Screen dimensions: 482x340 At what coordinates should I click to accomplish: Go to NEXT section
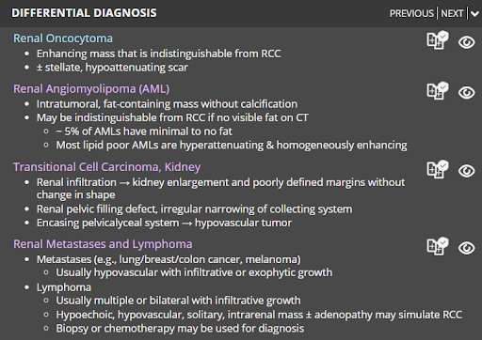[452, 13]
